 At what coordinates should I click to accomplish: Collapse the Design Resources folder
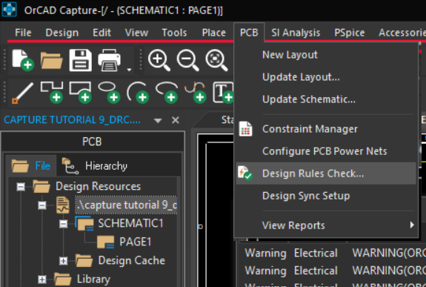point(21,187)
